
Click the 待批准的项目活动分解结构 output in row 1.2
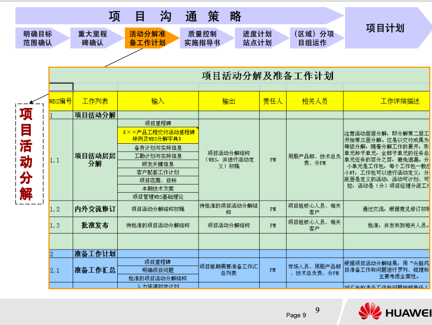pos(229,209)
